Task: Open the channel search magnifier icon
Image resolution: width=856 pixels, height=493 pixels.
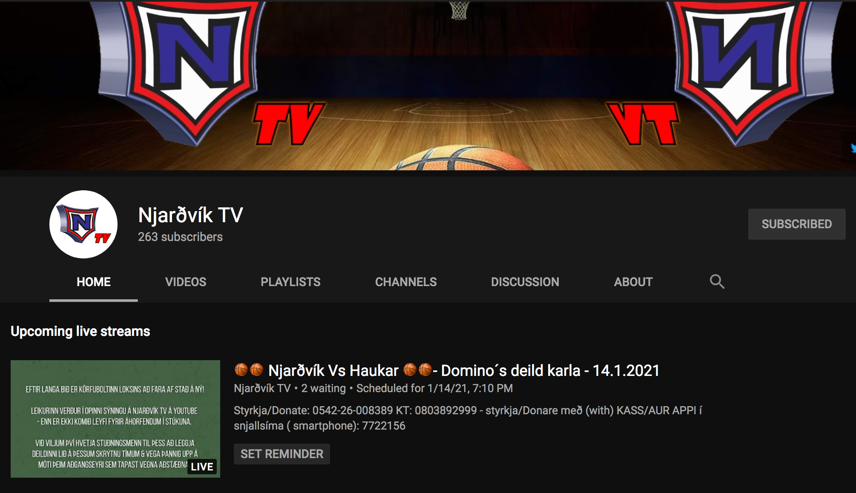Action: coord(717,281)
